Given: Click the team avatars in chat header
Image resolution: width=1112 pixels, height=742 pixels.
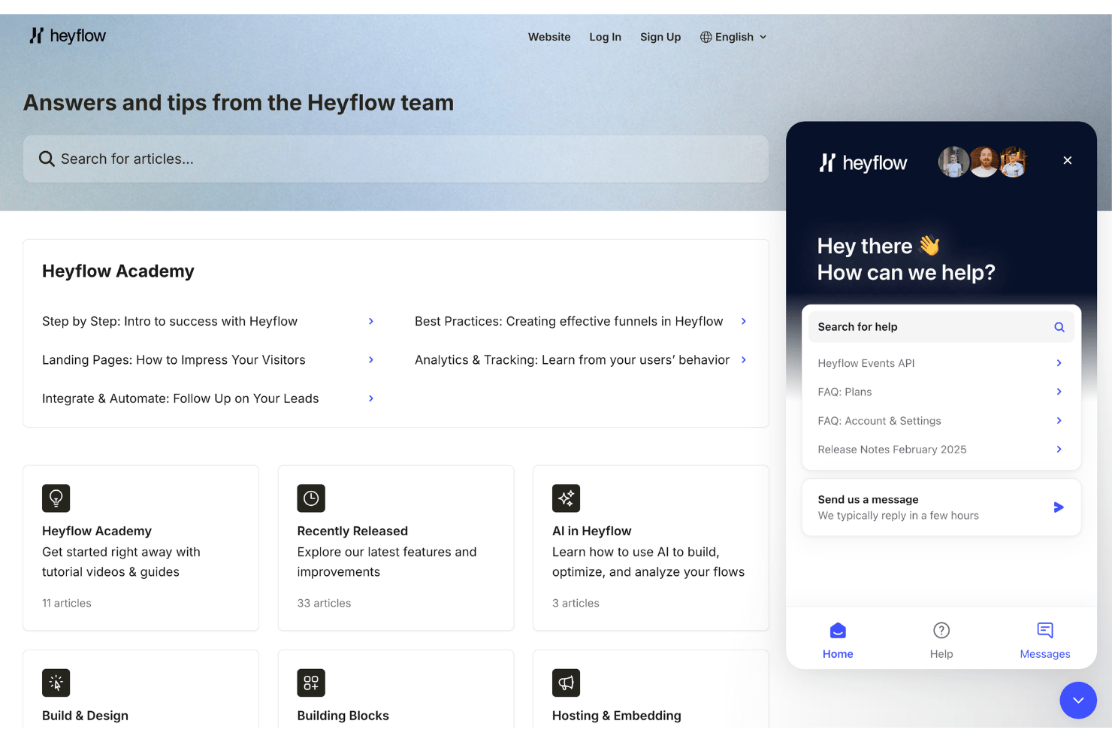Looking at the screenshot, I should (x=984, y=162).
